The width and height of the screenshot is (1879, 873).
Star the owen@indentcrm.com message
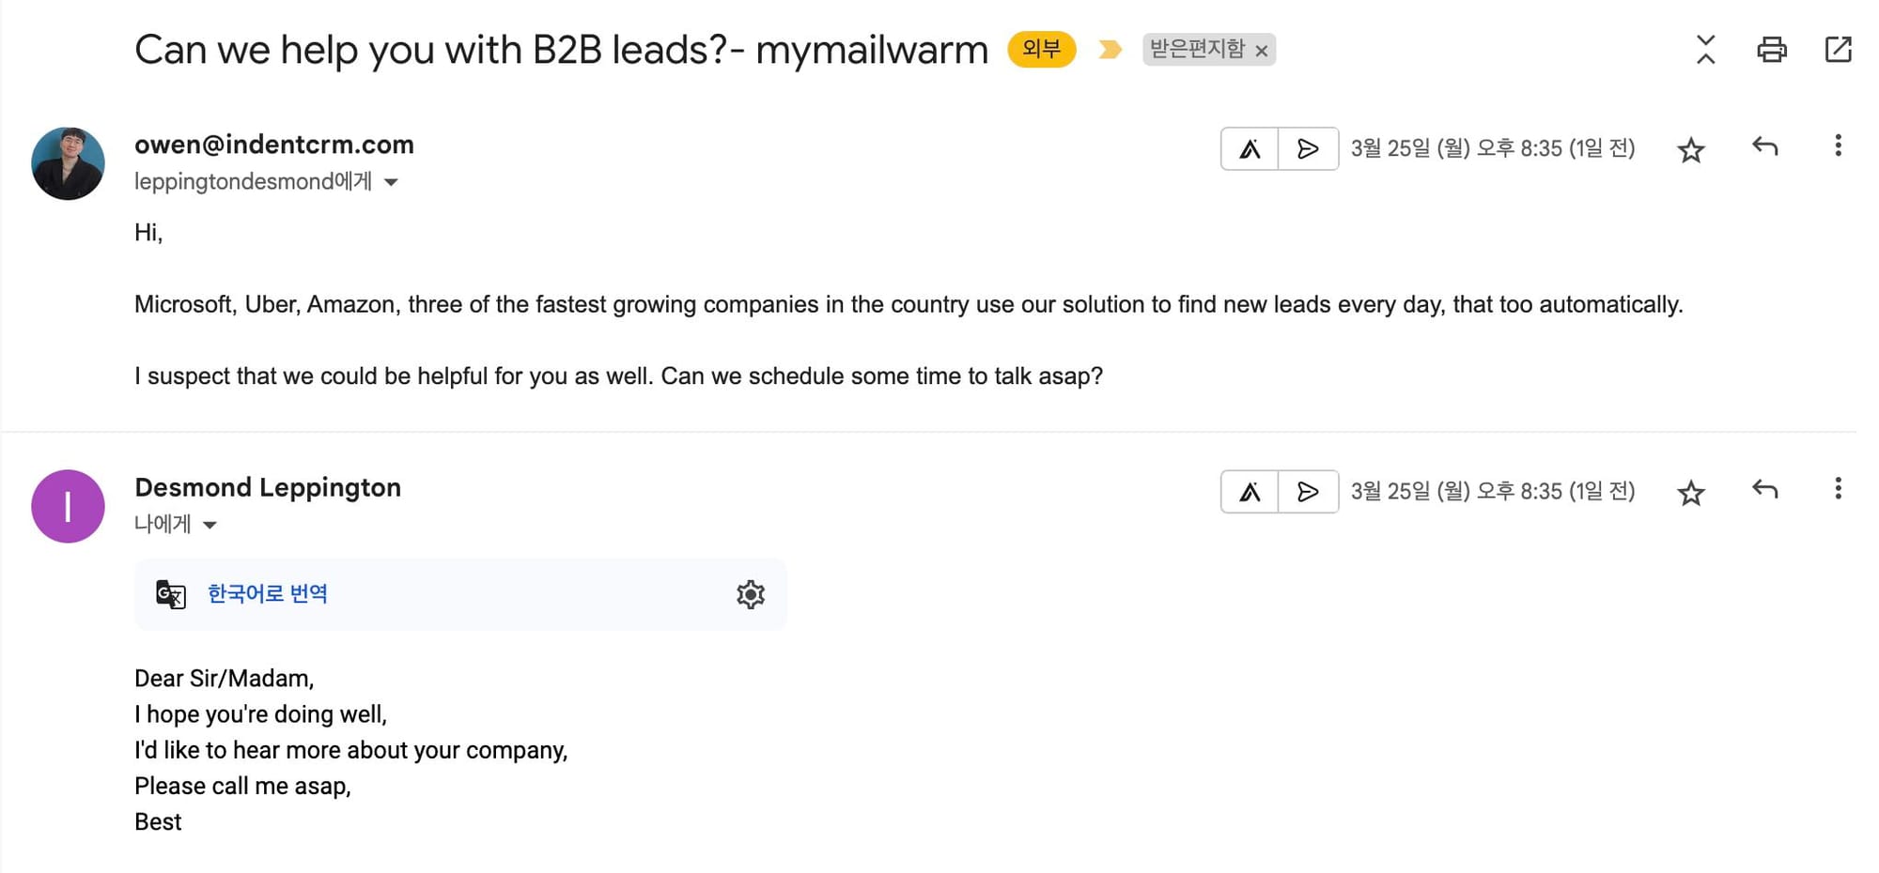click(x=1691, y=149)
